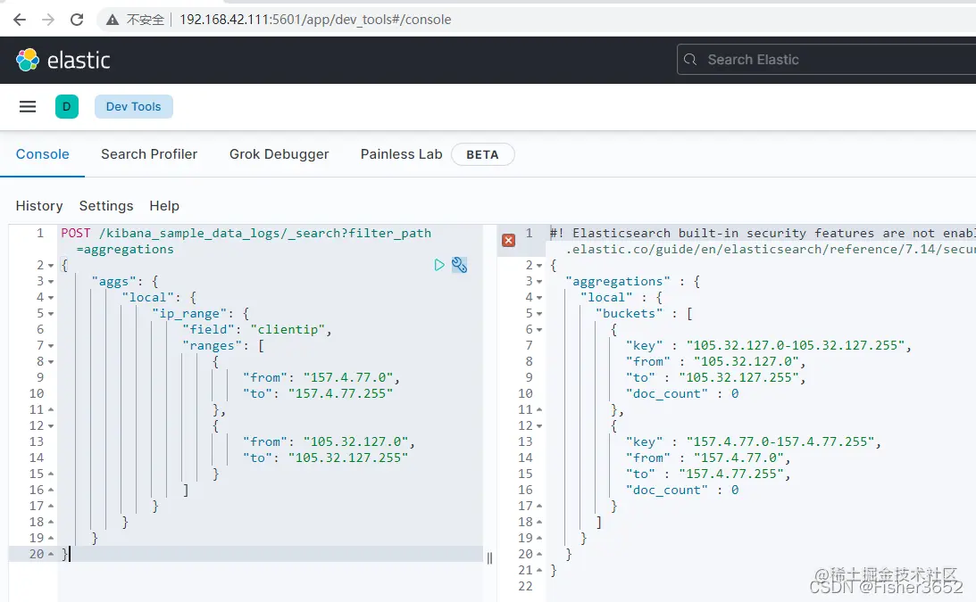Open the Search Profiler tab
The width and height of the screenshot is (976, 602).
pyautogui.click(x=149, y=154)
